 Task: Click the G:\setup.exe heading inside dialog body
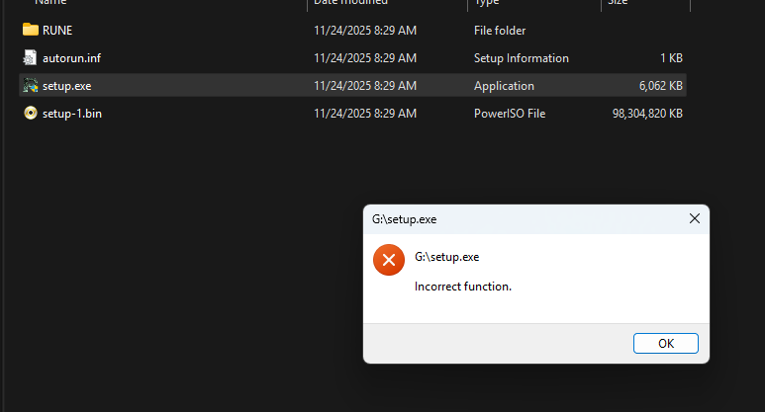click(x=447, y=257)
